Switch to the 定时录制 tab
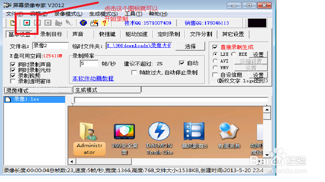The height and width of the screenshot is (182, 325). 169,34
